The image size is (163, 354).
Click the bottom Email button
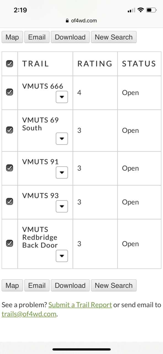[x=37, y=285]
